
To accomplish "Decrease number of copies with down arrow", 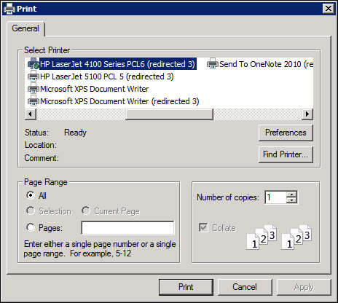I will coord(291,200).
